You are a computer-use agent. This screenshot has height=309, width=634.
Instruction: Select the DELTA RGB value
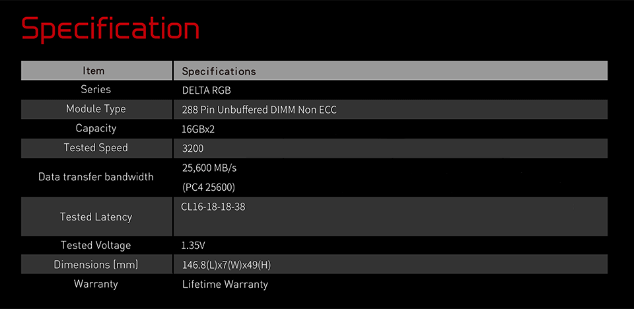click(207, 90)
